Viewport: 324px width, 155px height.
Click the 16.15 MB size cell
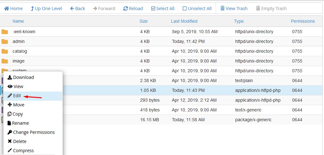[x=149, y=120]
